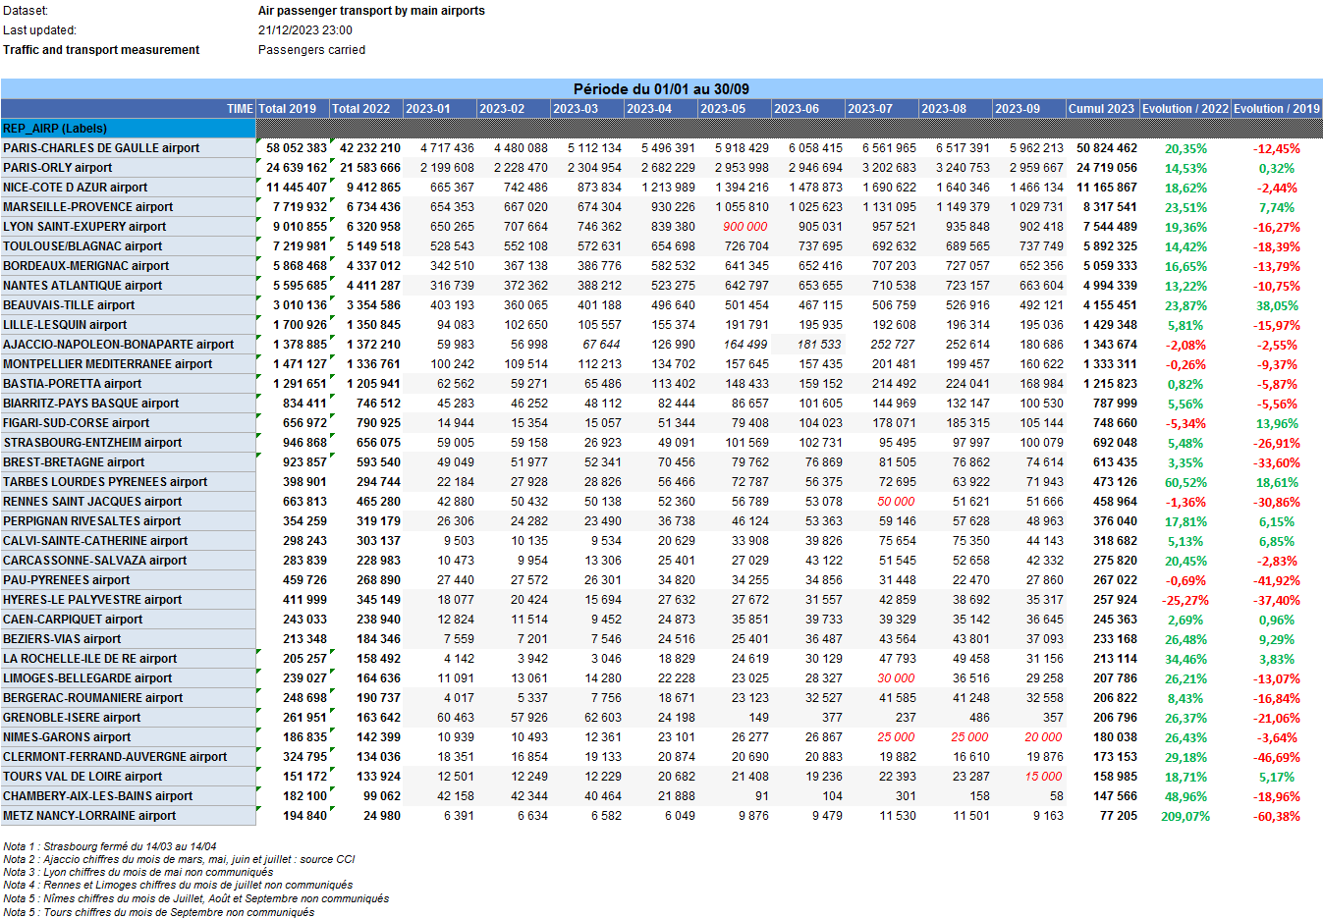Select 'GRENOBLE-ISERE airport' row label

(x=128, y=718)
